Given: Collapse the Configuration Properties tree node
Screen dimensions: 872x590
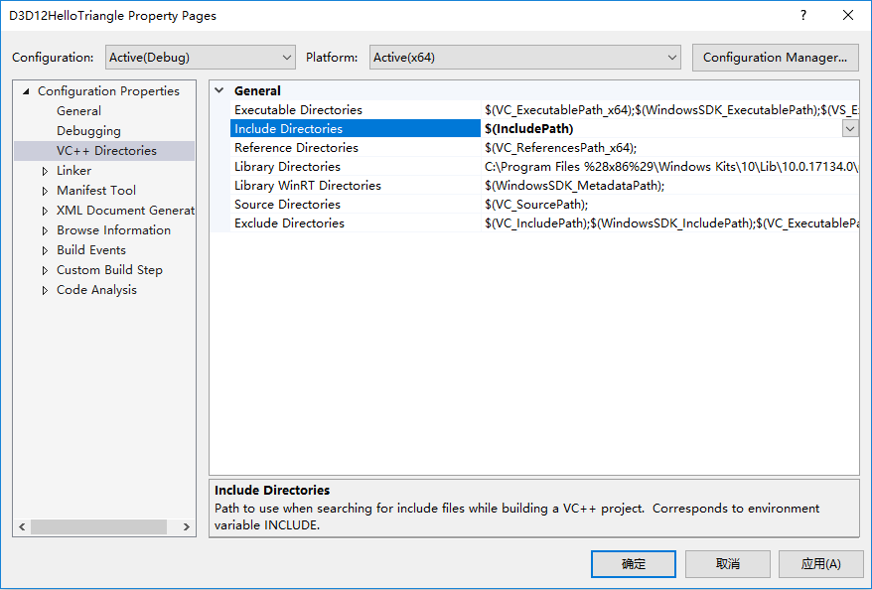Looking at the screenshot, I should point(27,91).
